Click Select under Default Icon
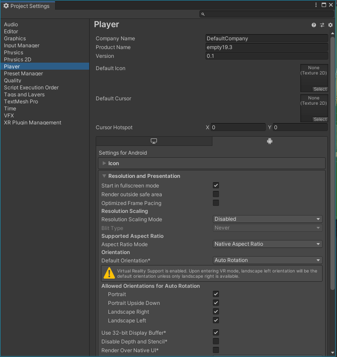Image resolution: width=337 pixels, height=357 pixels. coord(320,89)
